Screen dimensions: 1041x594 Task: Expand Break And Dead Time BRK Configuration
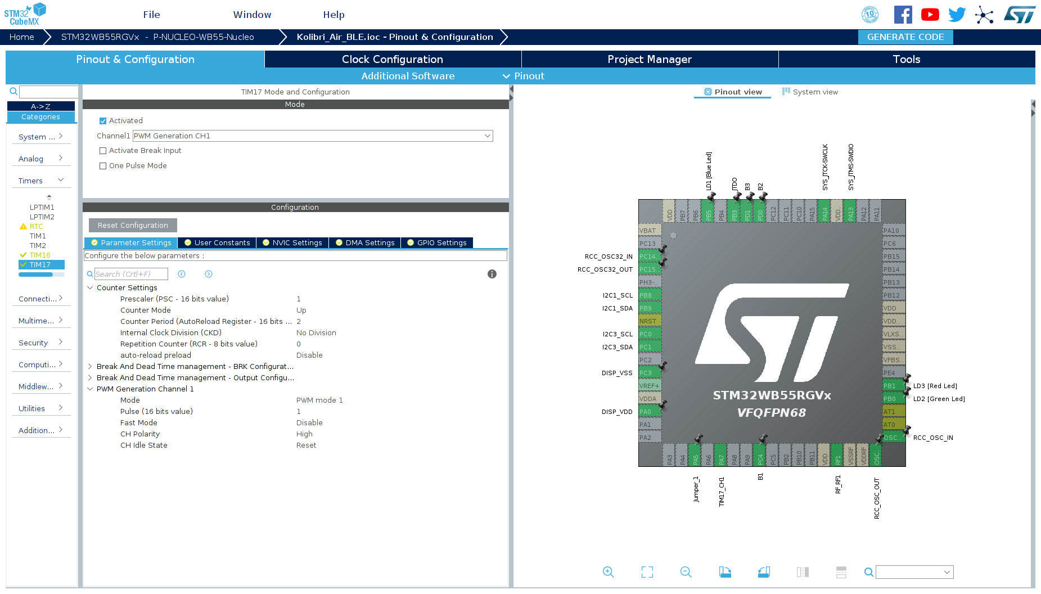[x=90, y=366]
